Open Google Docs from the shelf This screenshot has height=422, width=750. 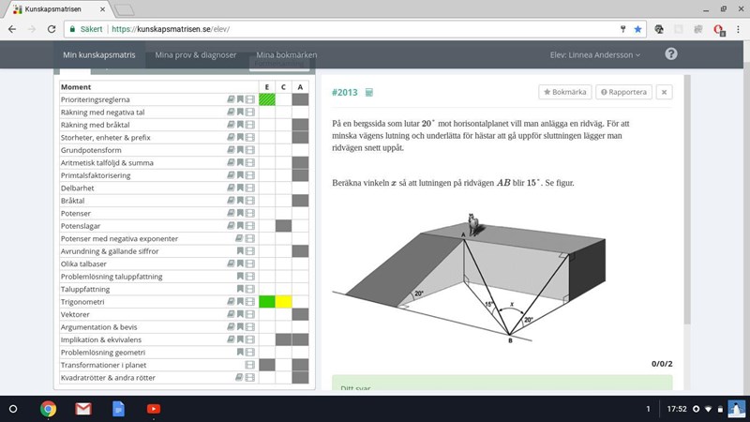[118, 409]
